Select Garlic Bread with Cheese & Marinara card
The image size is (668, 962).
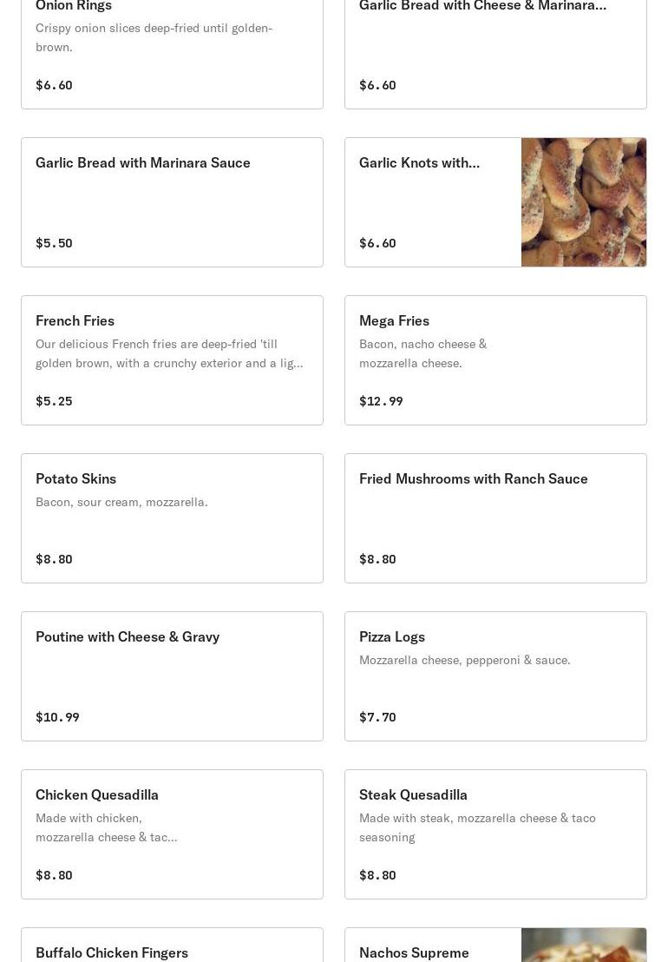tap(495, 52)
